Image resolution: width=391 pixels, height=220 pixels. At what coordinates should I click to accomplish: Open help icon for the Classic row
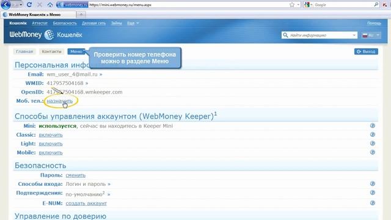point(373,134)
